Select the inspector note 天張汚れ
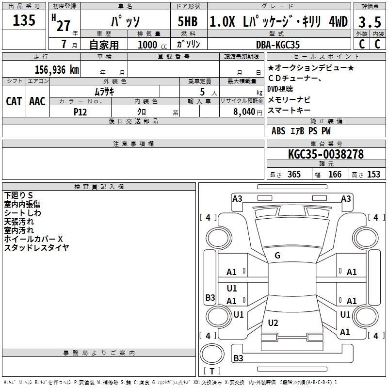This screenshot has width=388, height=388. click(x=19, y=222)
